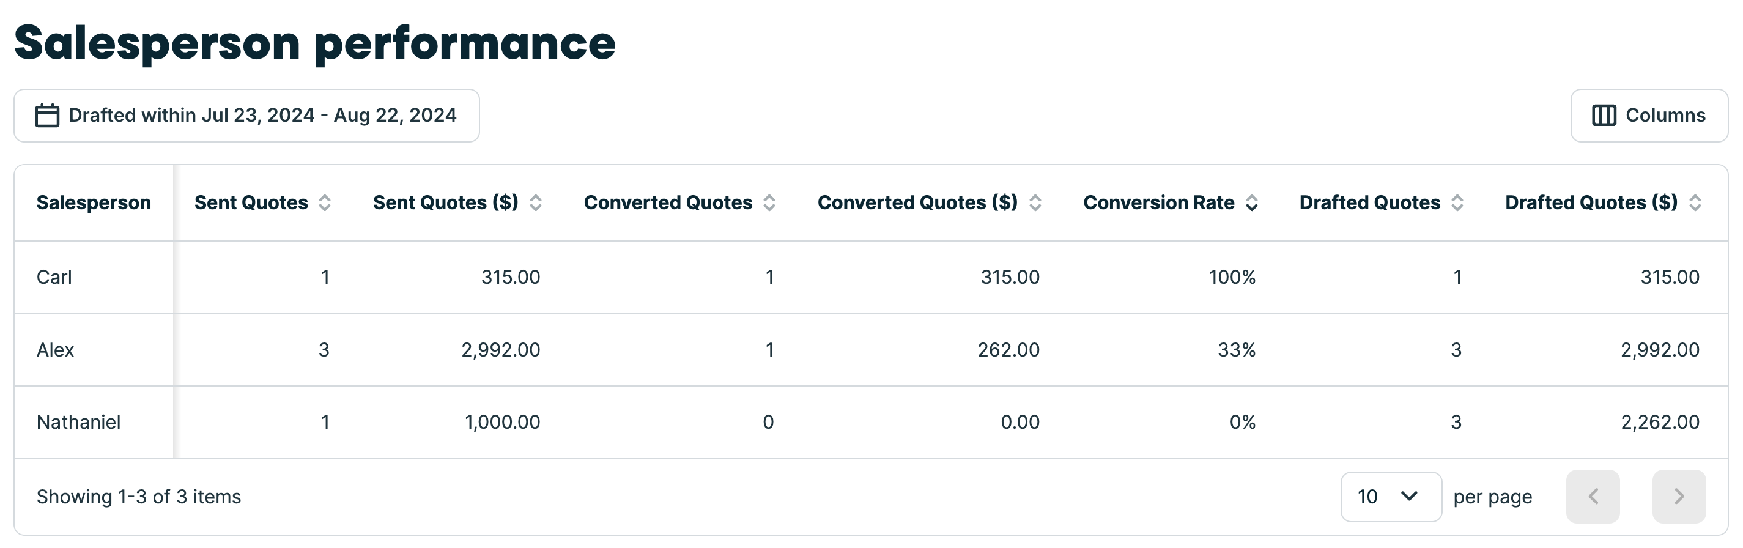Screen dimensions: 1743x548
Task: Click the Conversion Rate header label
Action: [x=1158, y=203]
